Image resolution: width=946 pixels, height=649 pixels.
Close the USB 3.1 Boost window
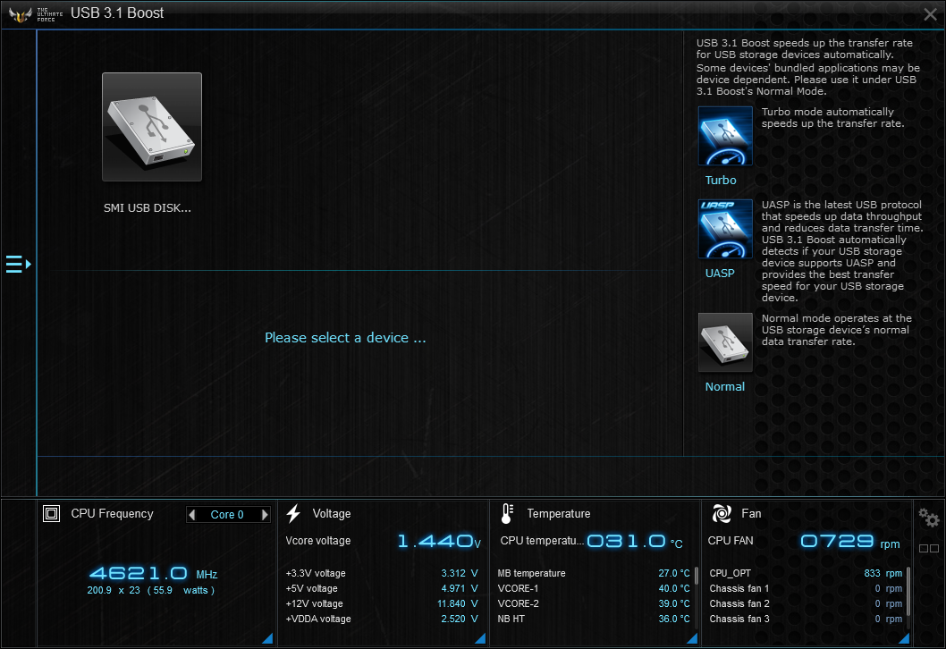point(930,14)
